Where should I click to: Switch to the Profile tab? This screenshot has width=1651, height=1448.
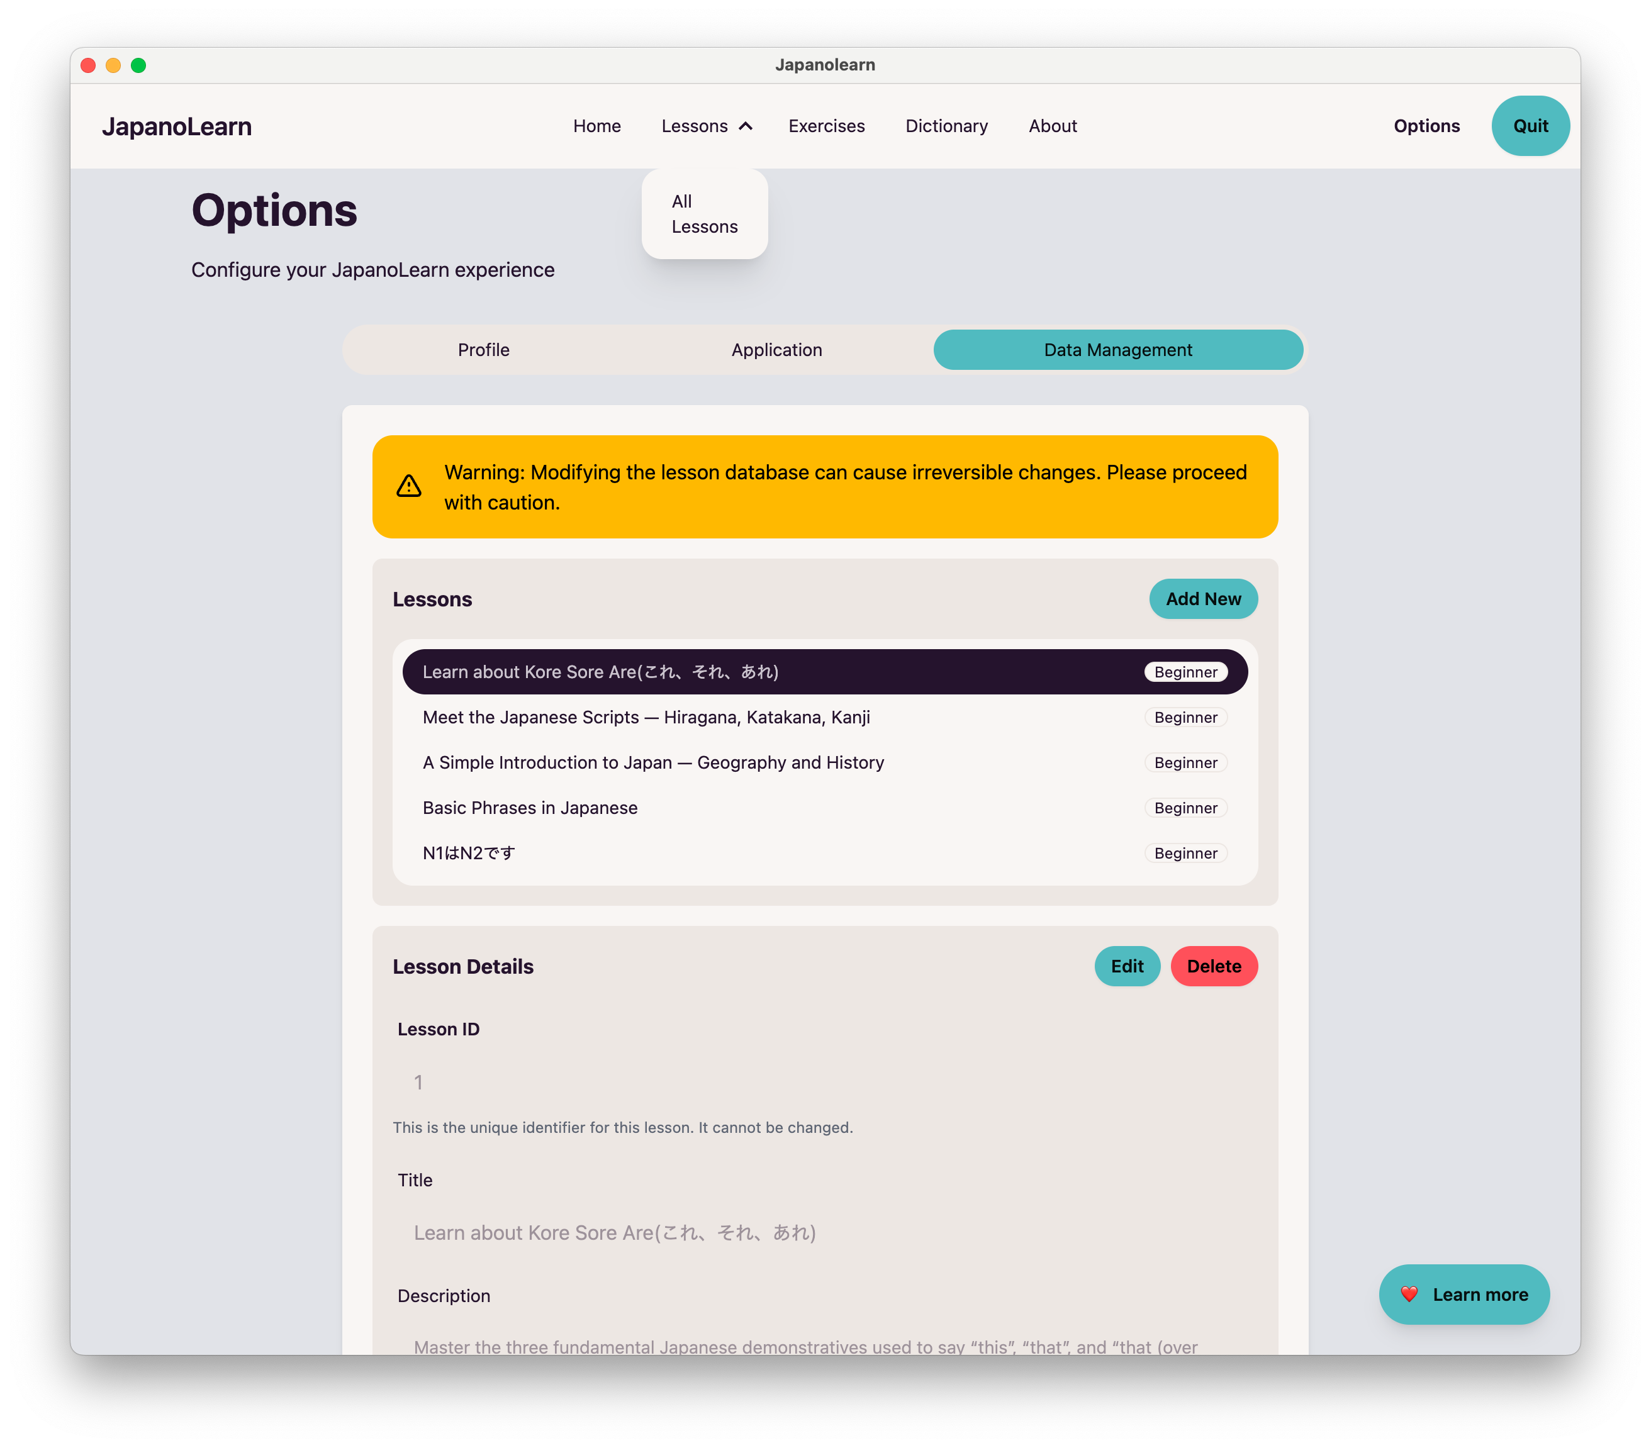483,350
